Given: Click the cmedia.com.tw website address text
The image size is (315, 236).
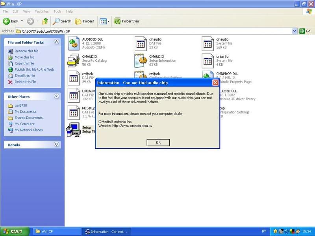Looking at the screenshot, I should pyautogui.click(x=132, y=126).
